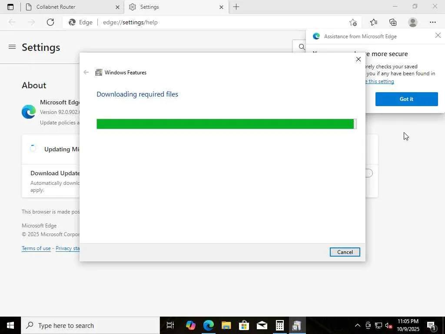Open File Explorer from taskbar
Viewport: 445px width, 334px height.
click(226, 325)
